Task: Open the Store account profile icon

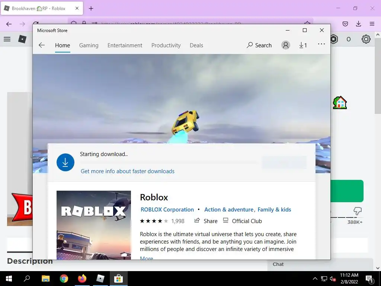Action: tap(286, 45)
